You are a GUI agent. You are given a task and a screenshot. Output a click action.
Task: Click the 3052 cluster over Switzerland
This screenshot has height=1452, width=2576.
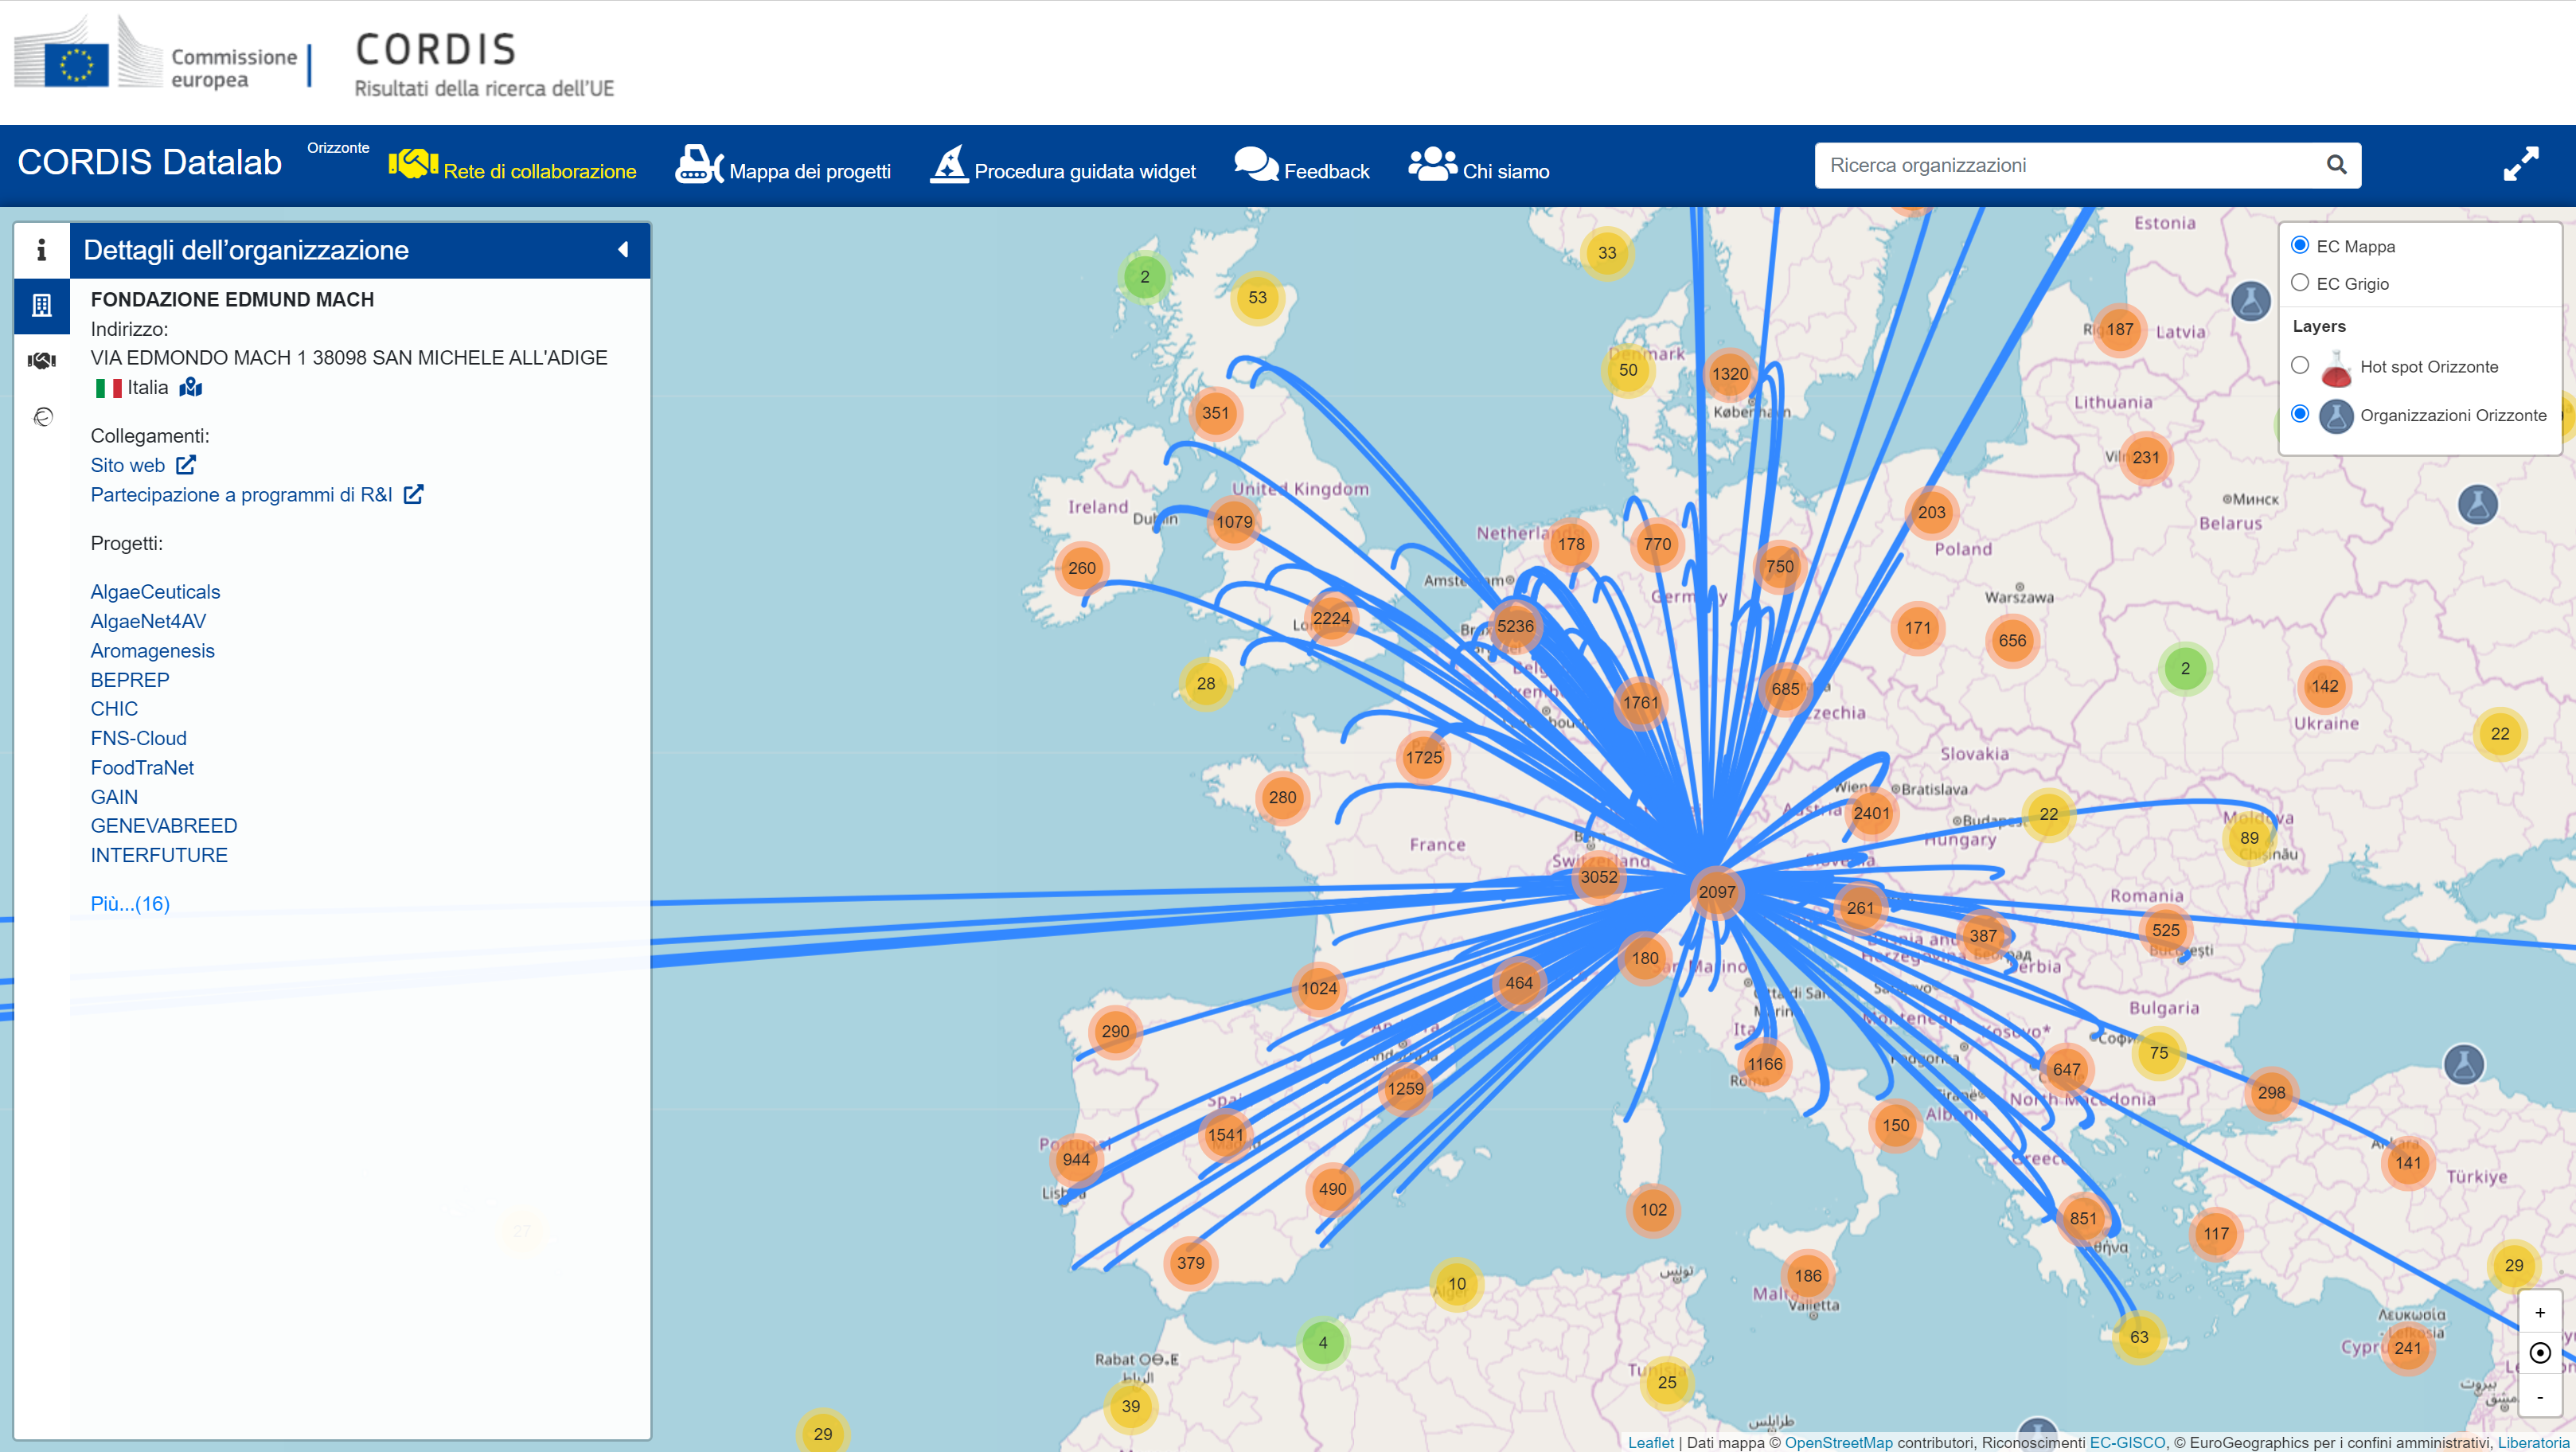(1599, 877)
